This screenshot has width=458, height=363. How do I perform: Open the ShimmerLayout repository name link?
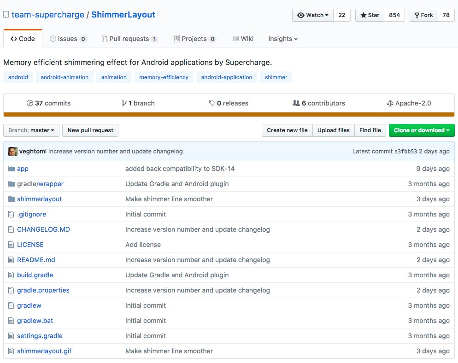click(x=123, y=15)
